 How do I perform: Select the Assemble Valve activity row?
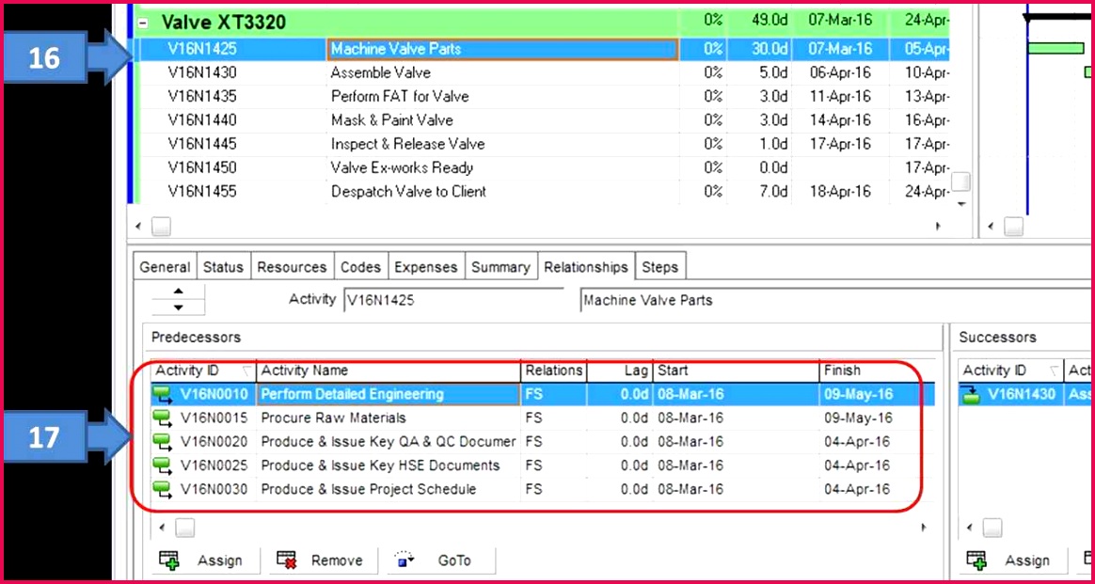[x=381, y=72]
